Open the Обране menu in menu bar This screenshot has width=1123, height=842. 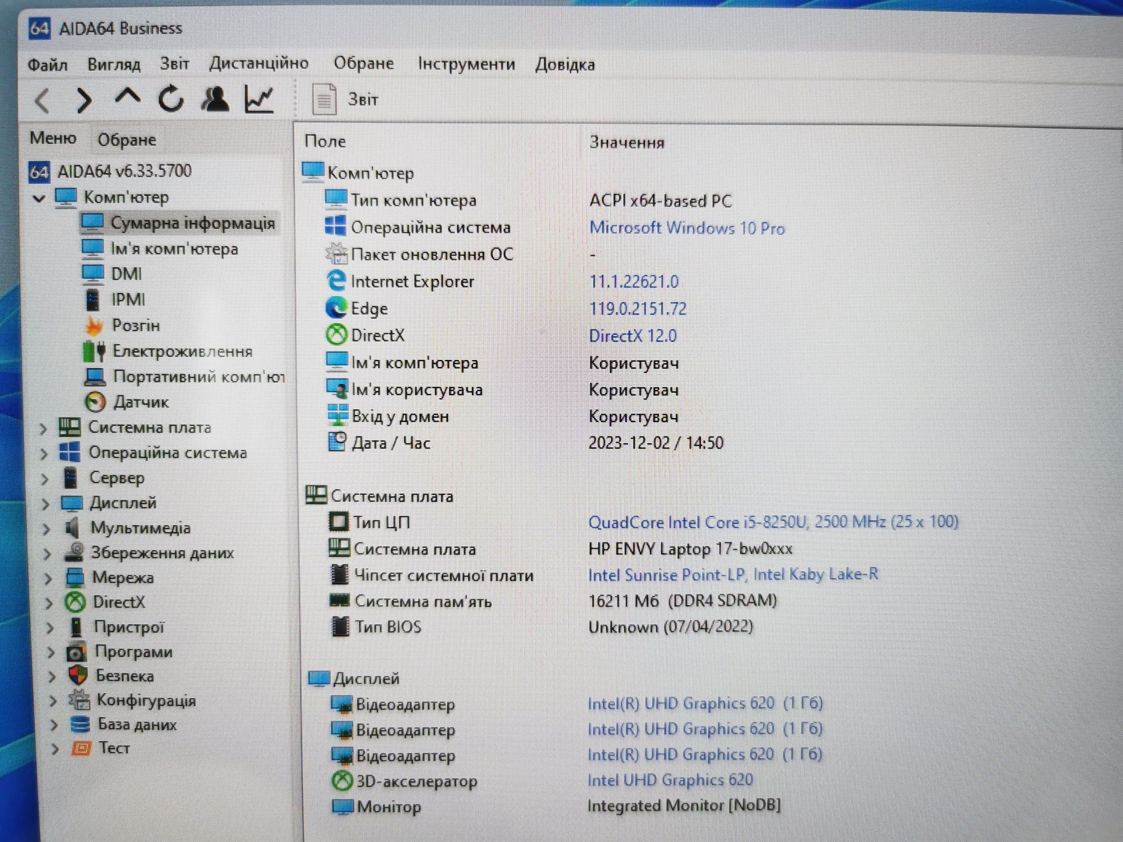363,63
